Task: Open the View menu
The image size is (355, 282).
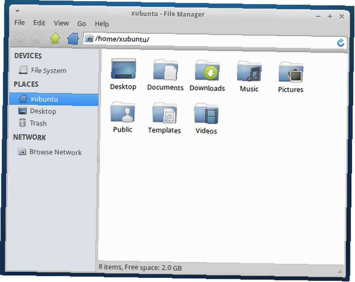Action: (61, 23)
